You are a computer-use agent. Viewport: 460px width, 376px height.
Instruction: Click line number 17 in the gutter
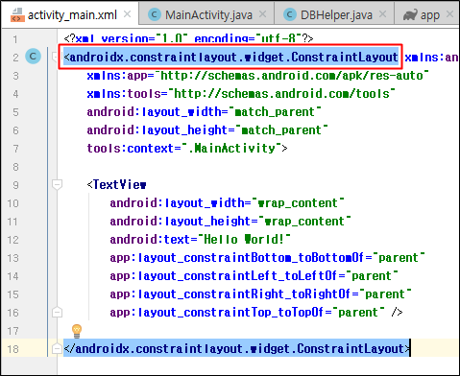(12, 331)
